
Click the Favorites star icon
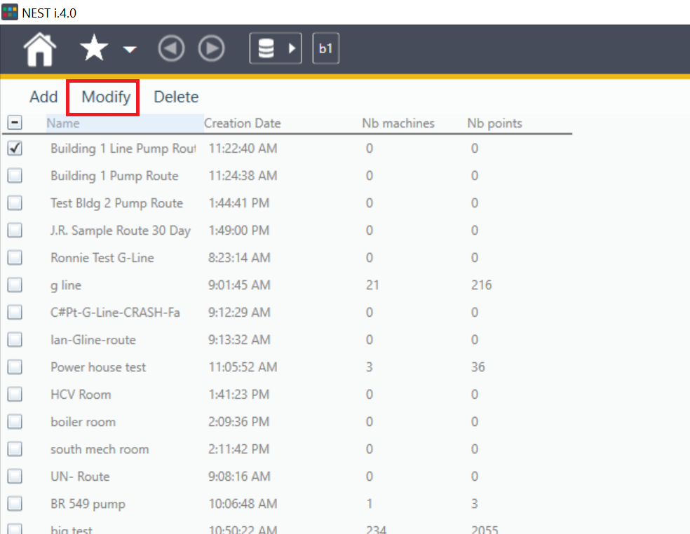click(x=94, y=48)
